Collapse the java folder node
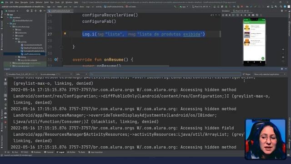Image resolution: width=291 pixels, height=164 pixels. pyautogui.click(x=8, y=24)
